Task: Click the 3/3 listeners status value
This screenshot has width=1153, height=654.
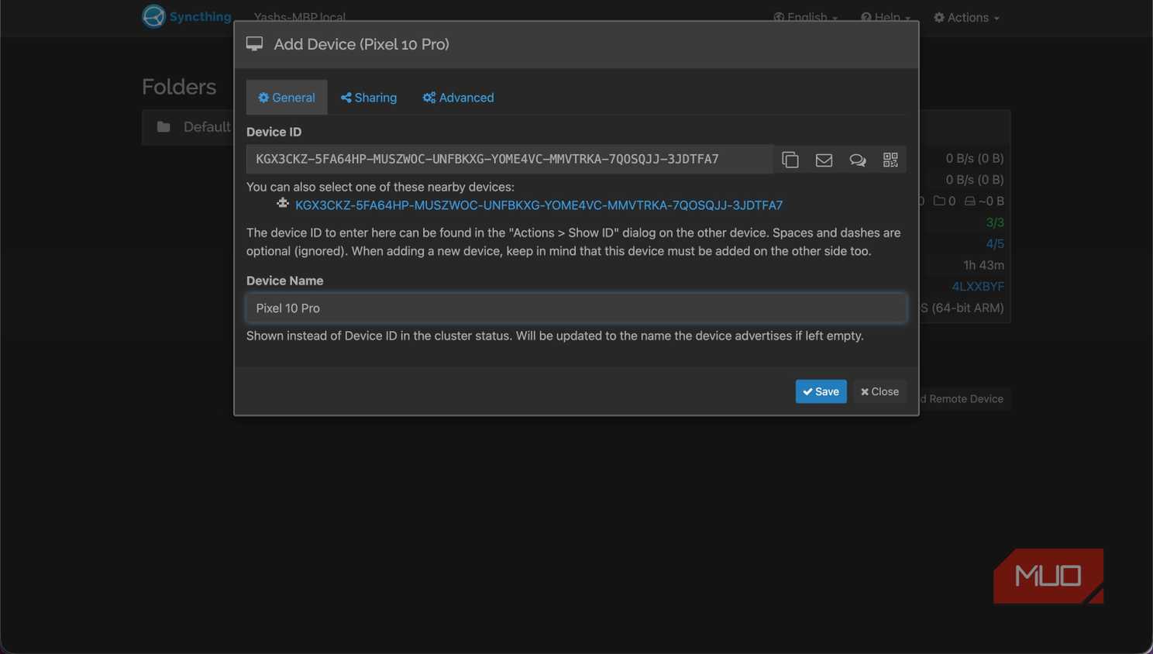Action: (995, 222)
